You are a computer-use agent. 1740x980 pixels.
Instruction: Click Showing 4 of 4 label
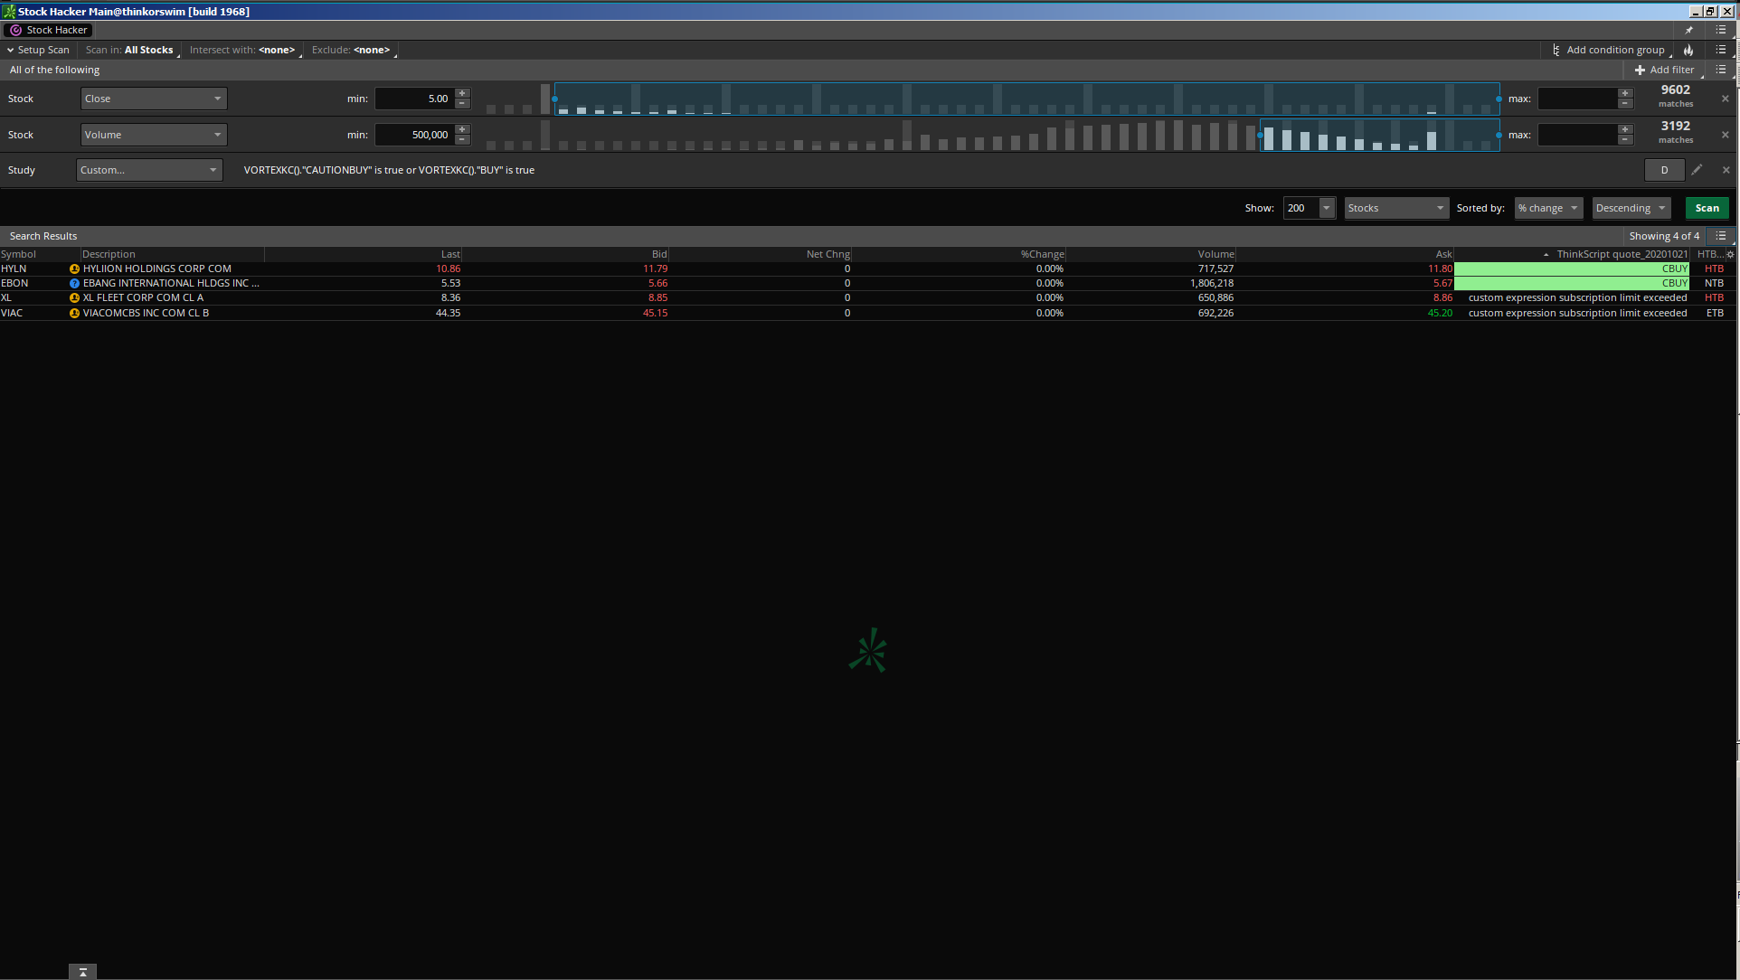[x=1664, y=236]
